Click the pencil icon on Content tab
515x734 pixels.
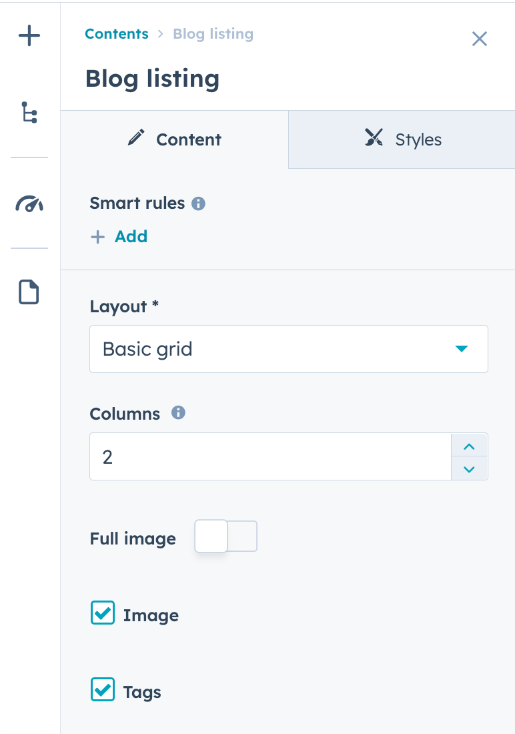136,139
